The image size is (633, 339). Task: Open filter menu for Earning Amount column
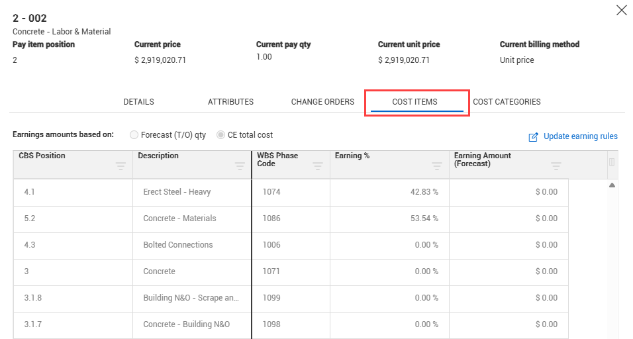[x=556, y=166]
